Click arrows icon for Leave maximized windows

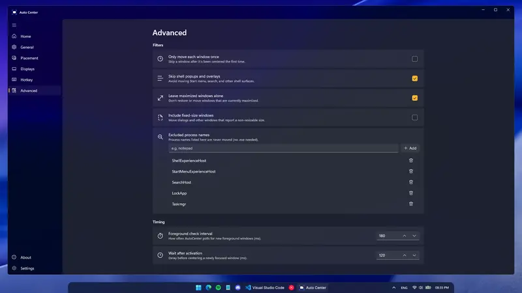160,98
